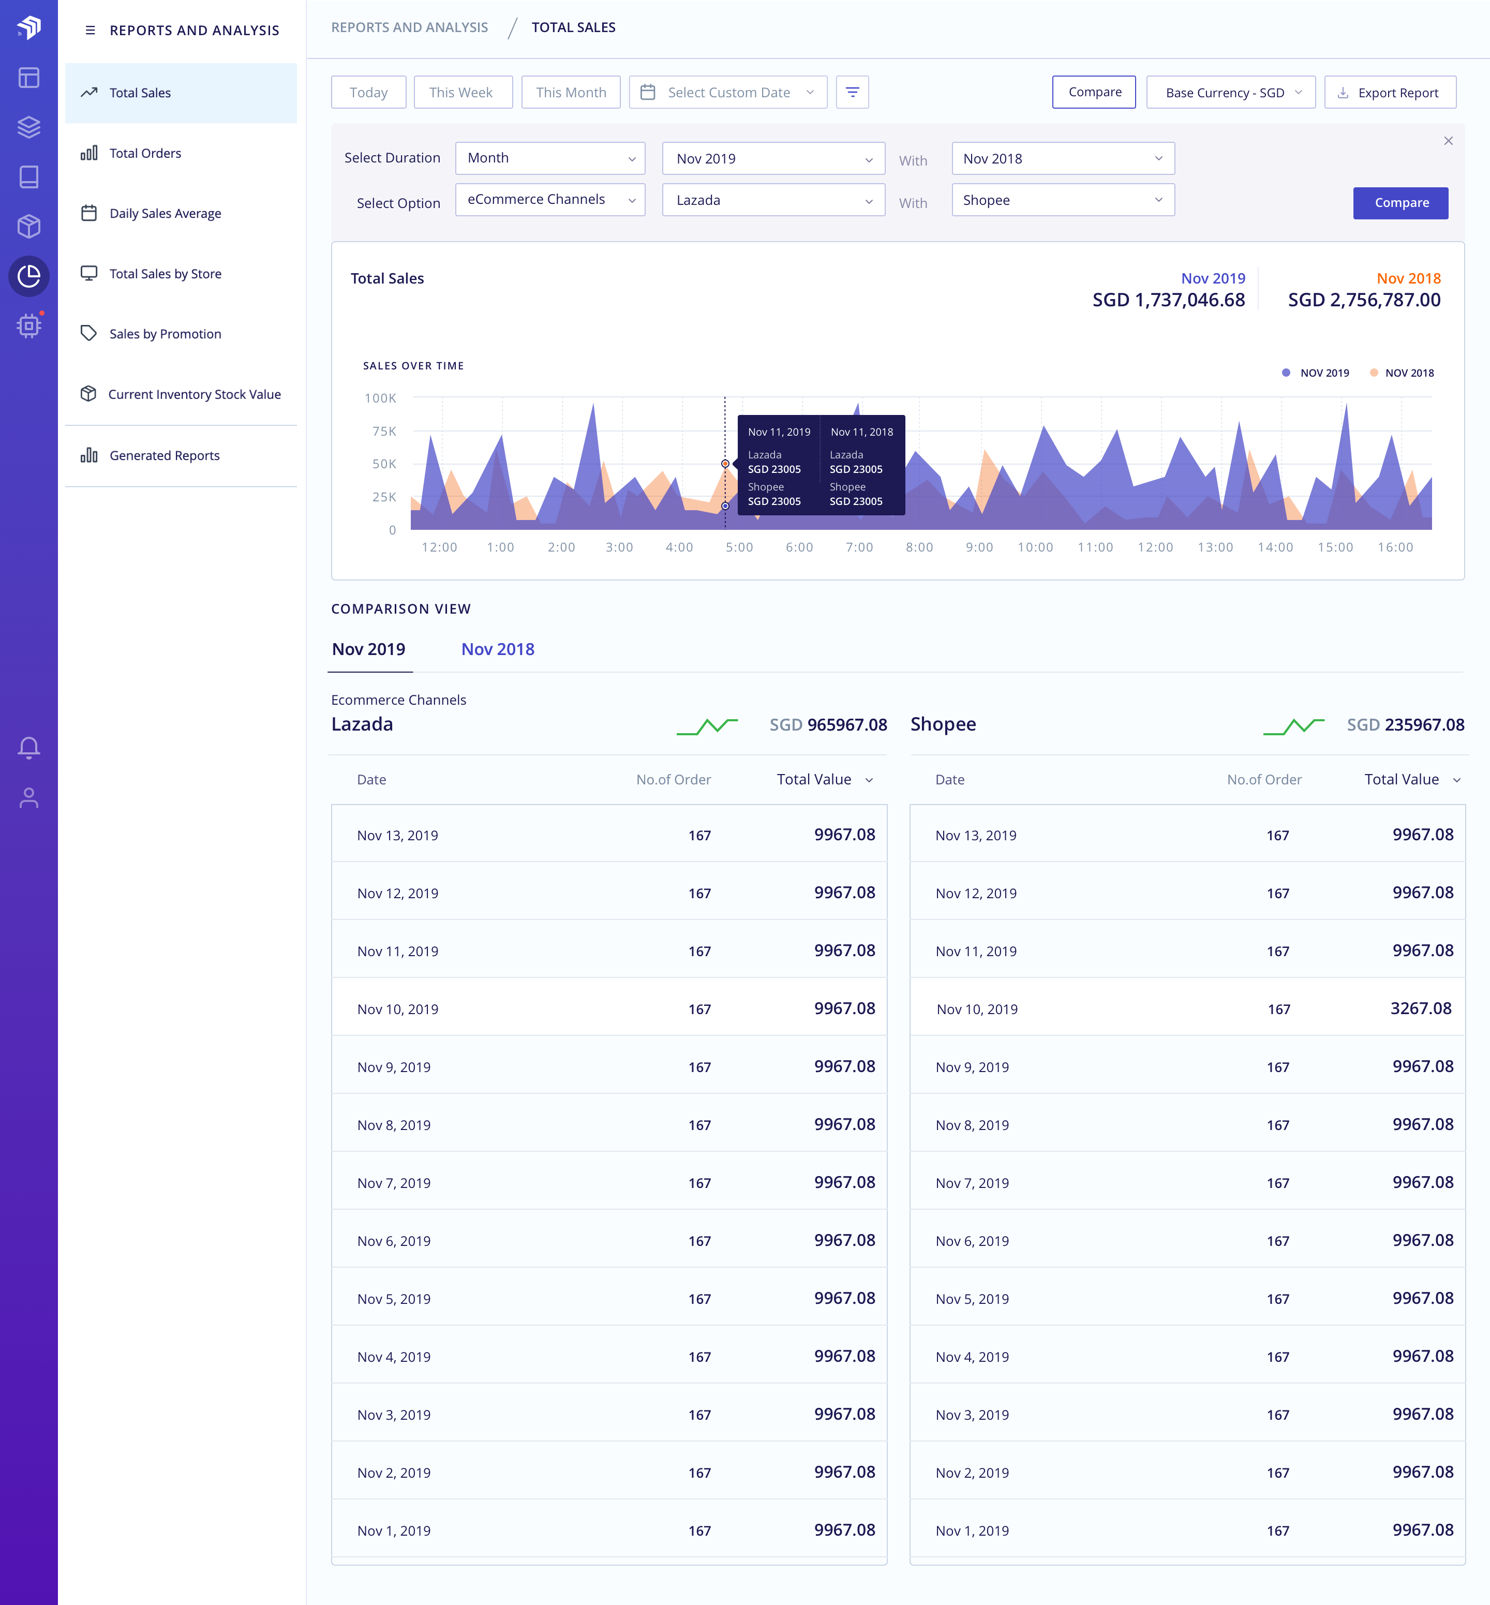
Task: Close the compare panel with X
Action: coord(1448,141)
